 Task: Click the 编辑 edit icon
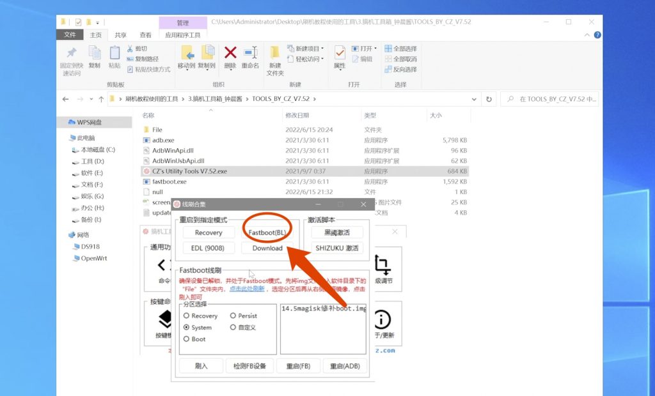point(355,59)
